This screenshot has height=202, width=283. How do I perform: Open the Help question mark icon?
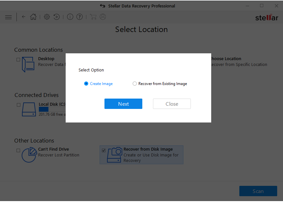(x=80, y=17)
